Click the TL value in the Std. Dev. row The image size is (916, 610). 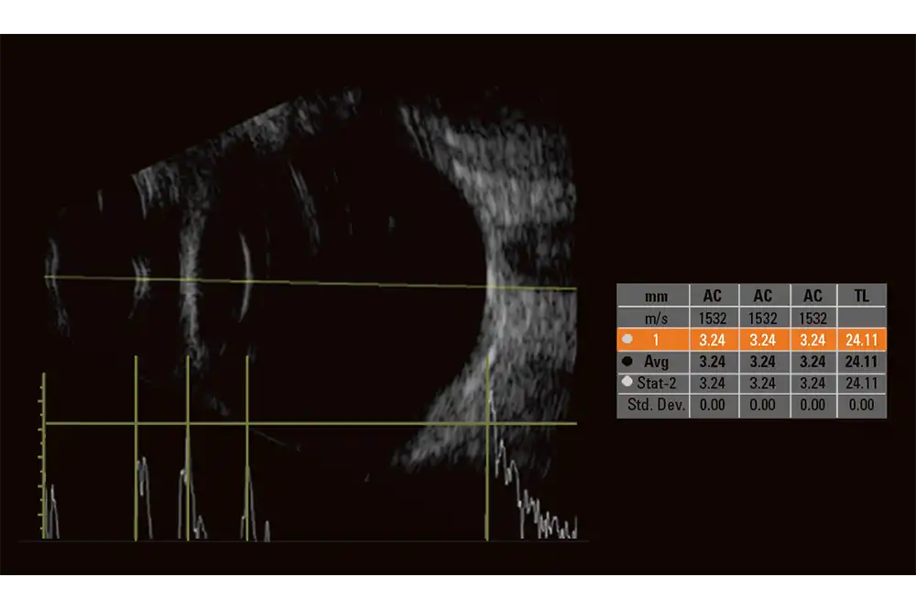(862, 406)
